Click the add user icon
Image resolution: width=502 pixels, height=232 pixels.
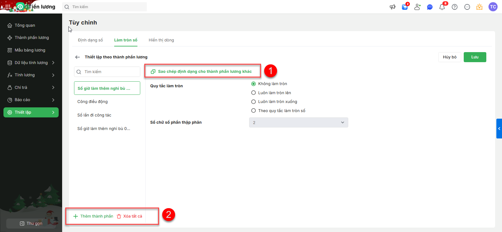point(417,7)
